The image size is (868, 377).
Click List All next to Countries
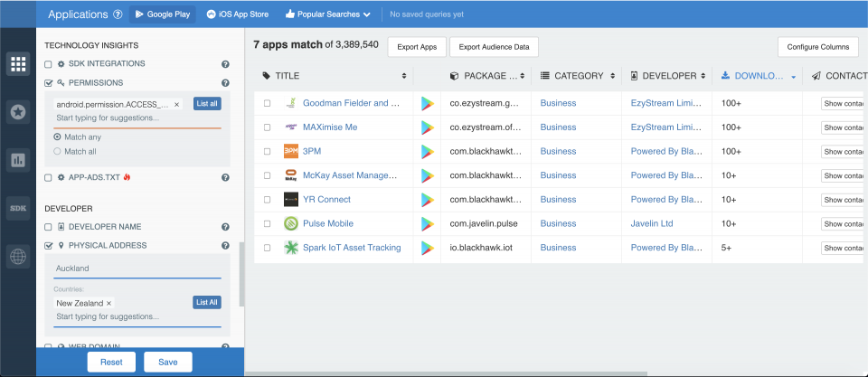[207, 302]
